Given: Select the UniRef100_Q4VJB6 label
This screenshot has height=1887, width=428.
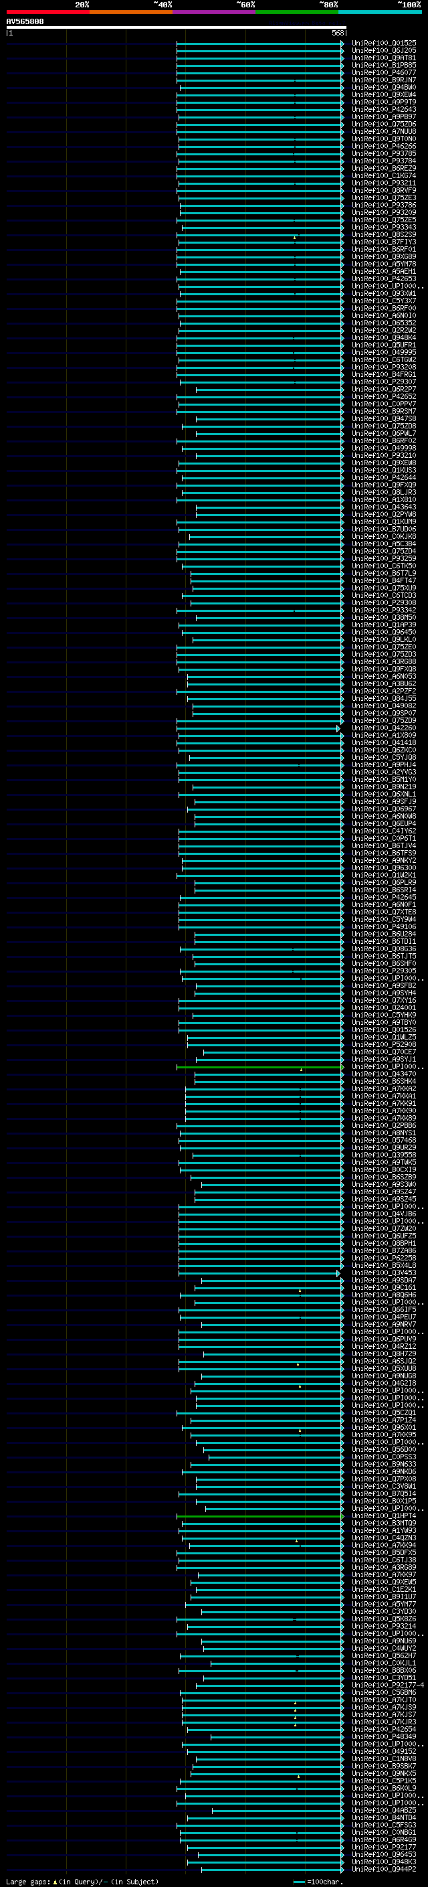Looking at the screenshot, I should coord(384,1214).
